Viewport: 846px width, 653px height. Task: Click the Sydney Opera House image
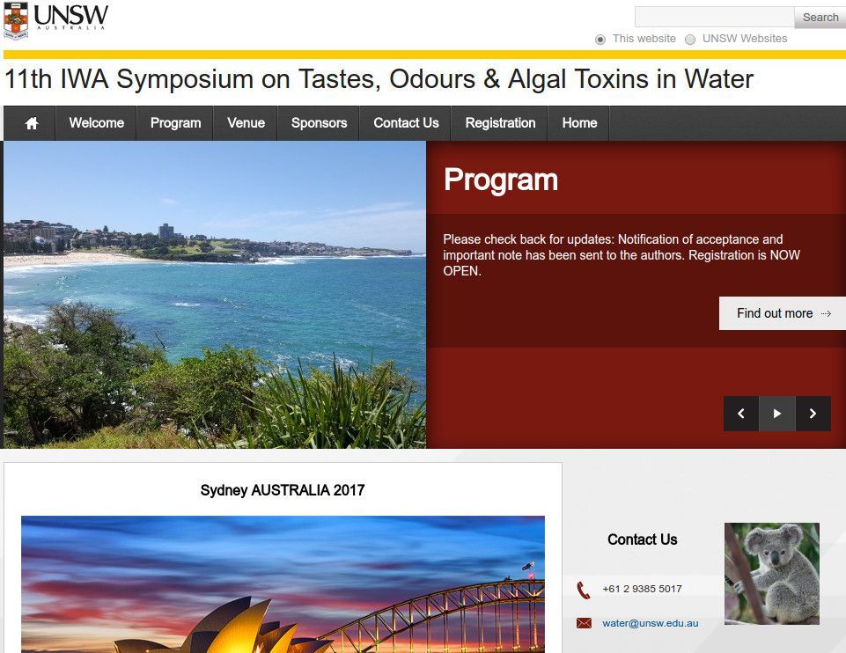(x=283, y=584)
